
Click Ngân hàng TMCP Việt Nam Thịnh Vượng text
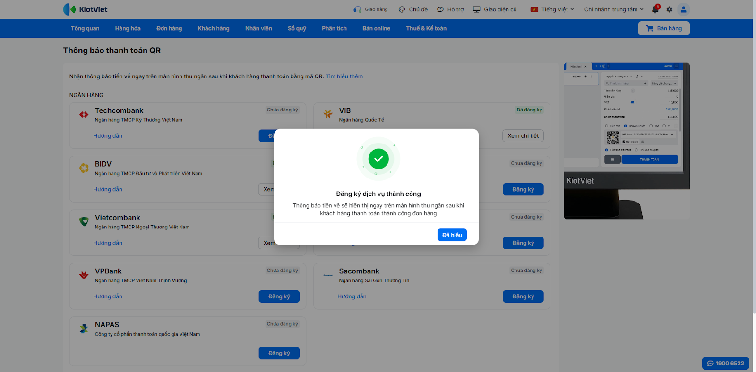pos(141,280)
